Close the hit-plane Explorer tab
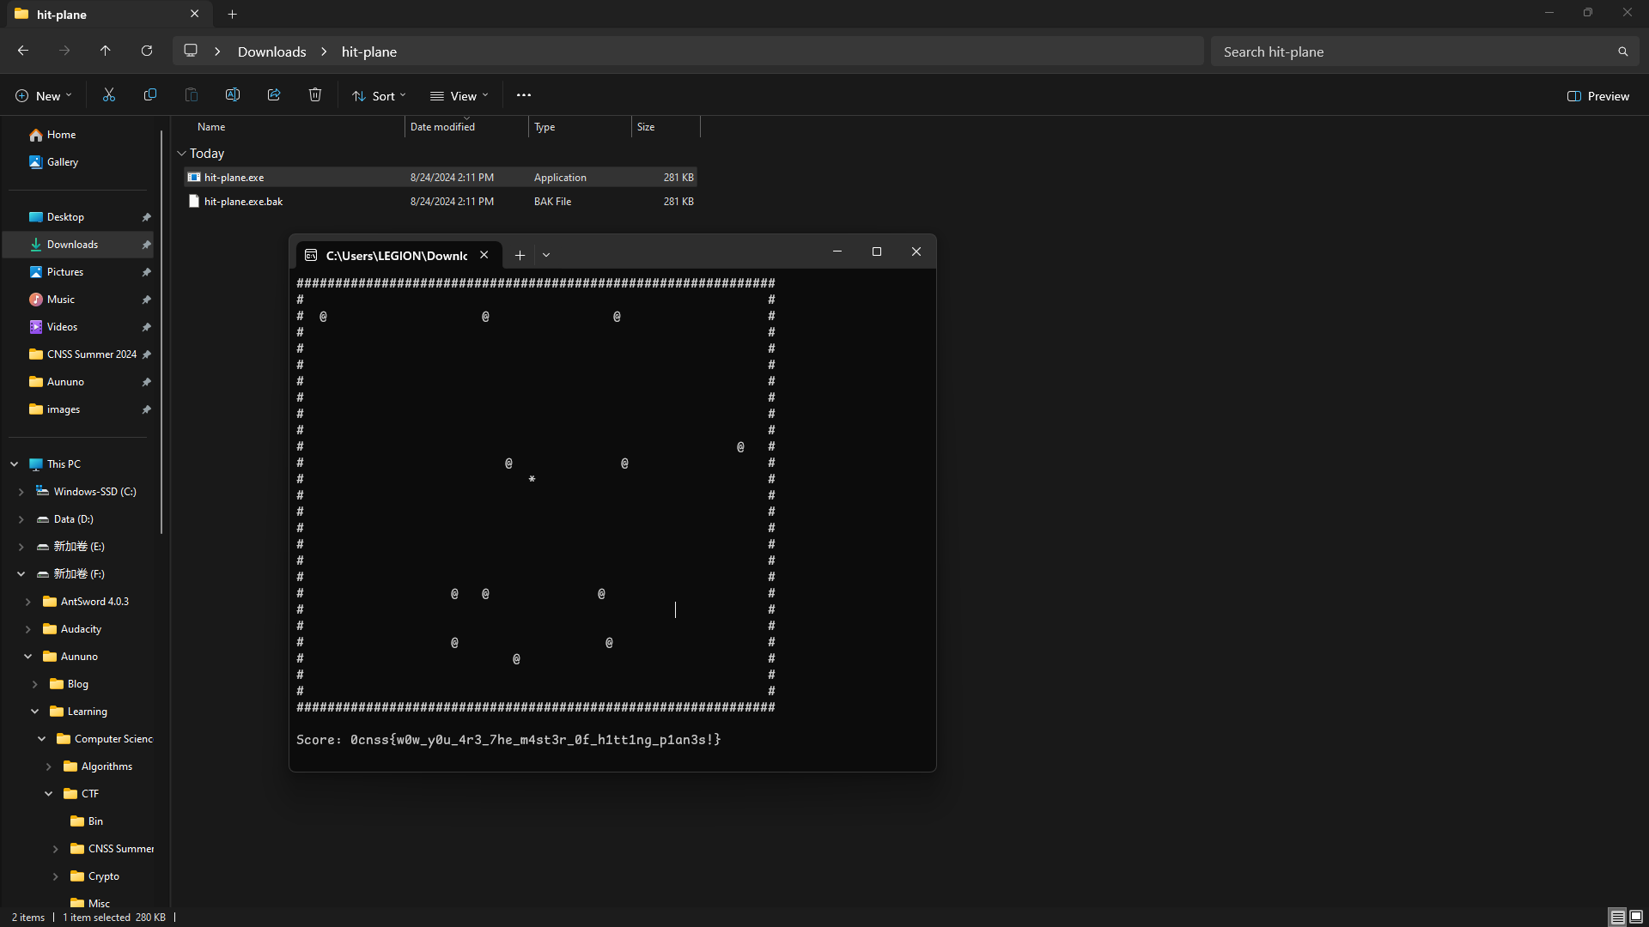 click(195, 14)
